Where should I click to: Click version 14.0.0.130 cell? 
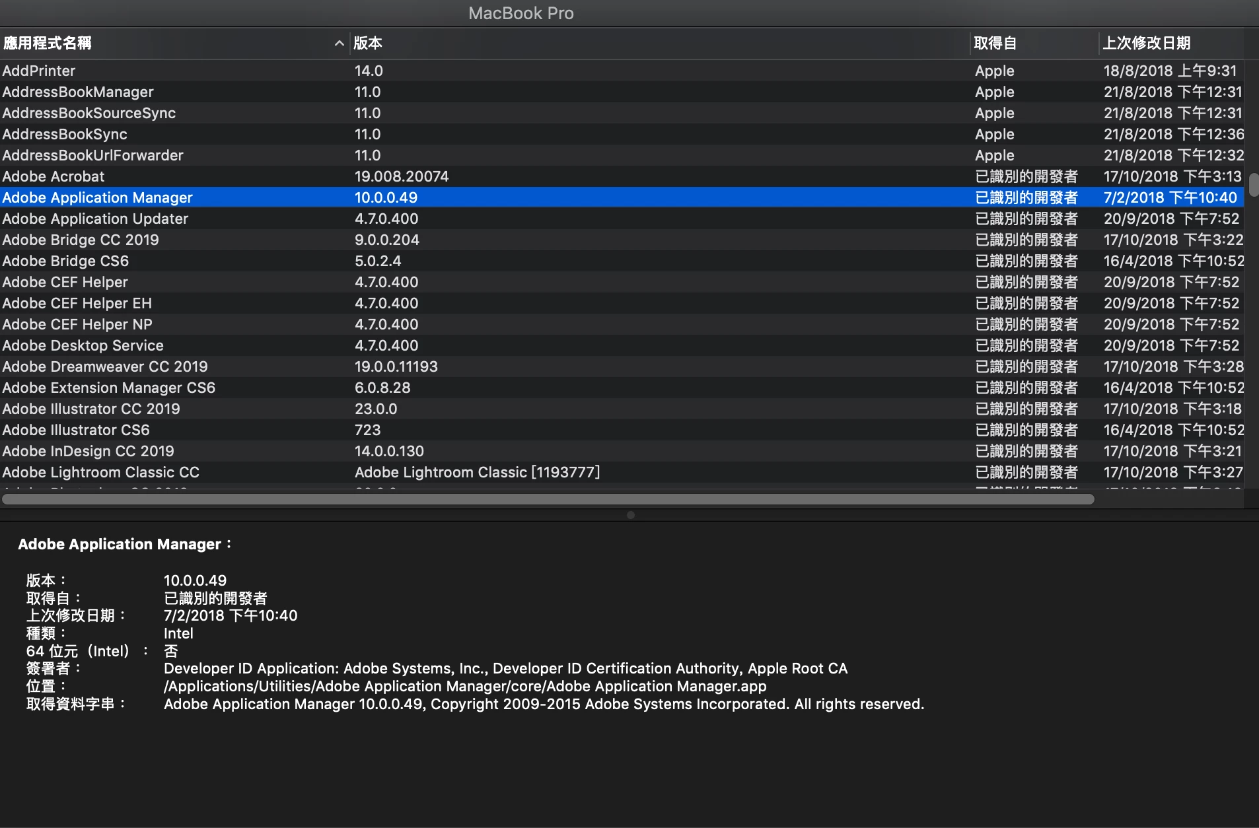pos(389,451)
